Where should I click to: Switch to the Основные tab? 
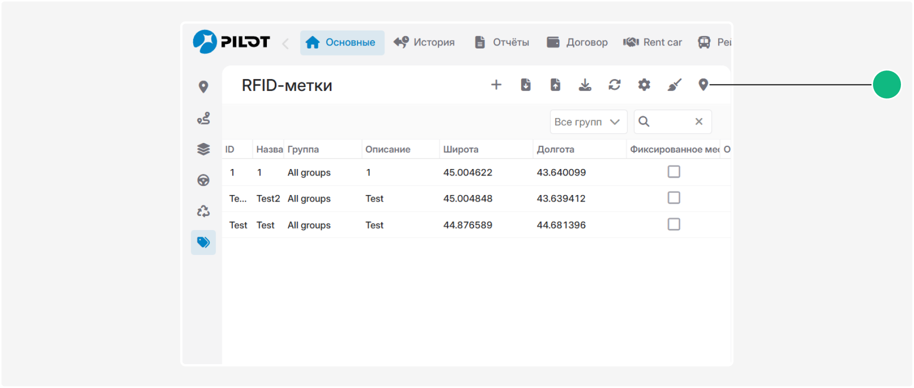tap(342, 42)
